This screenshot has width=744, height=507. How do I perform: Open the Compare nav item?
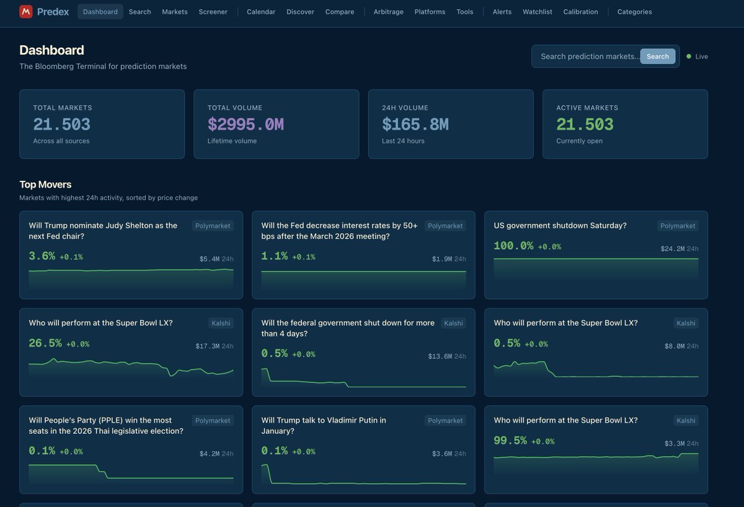pyautogui.click(x=340, y=12)
